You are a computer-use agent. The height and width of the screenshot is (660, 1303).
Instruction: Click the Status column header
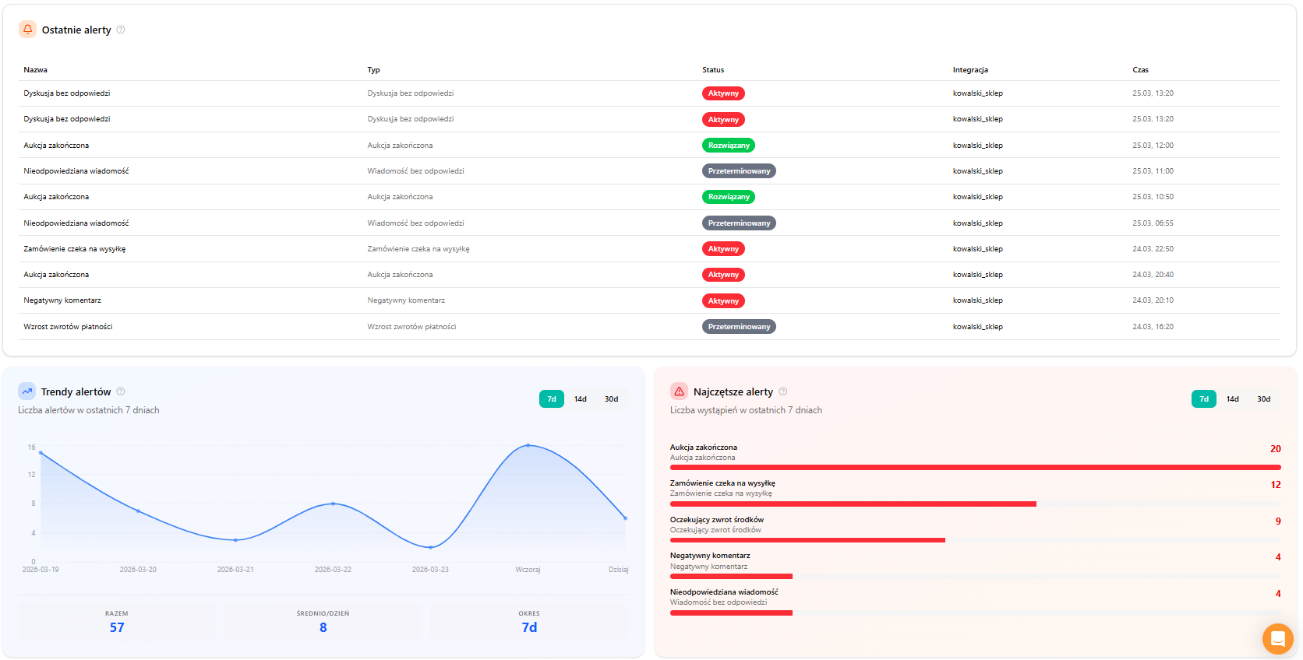pyautogui.click(x=713, y=70)
